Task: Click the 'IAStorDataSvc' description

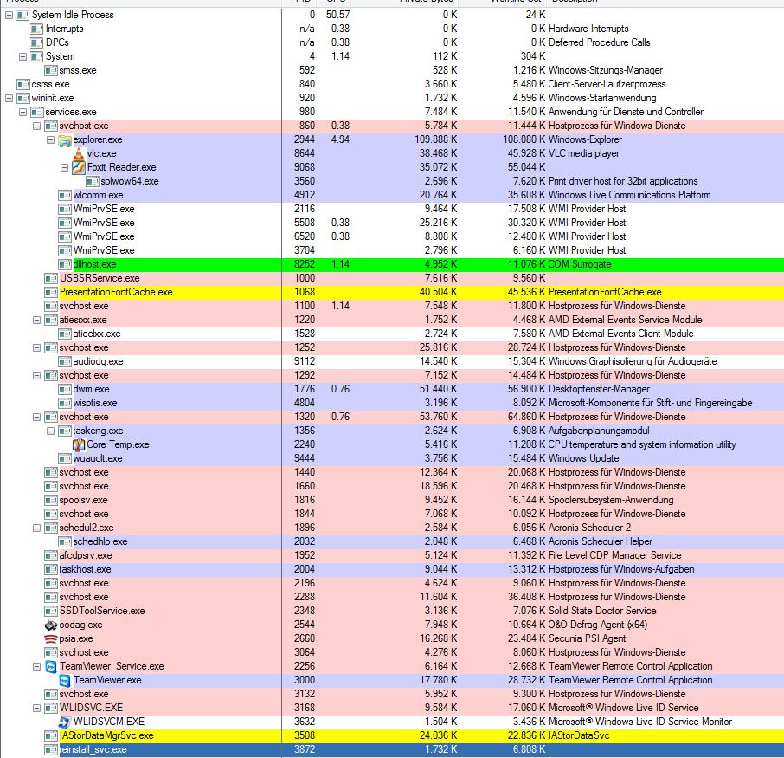Action: tap(579, 736)
